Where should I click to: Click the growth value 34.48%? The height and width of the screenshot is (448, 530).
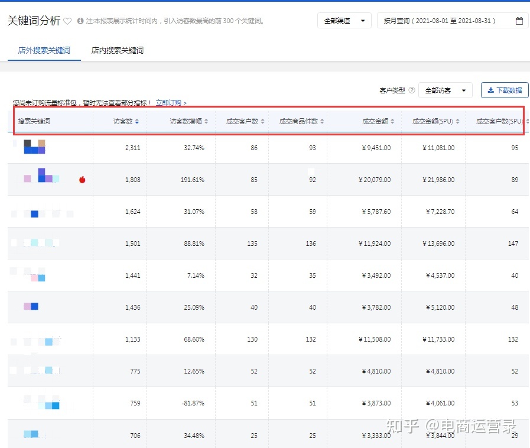194,436
